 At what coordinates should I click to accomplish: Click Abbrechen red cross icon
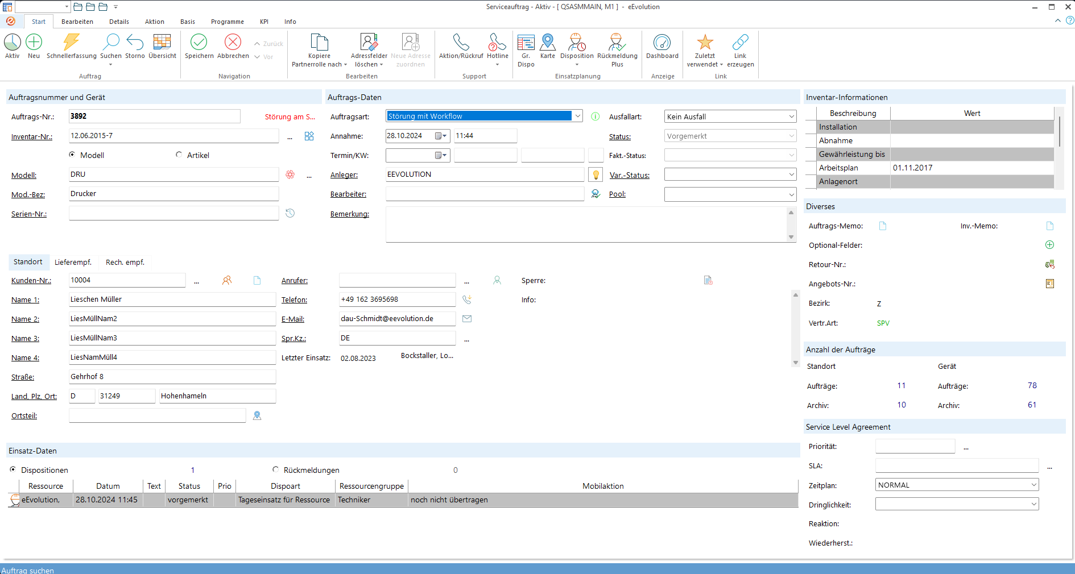click(x=233, y=42)
